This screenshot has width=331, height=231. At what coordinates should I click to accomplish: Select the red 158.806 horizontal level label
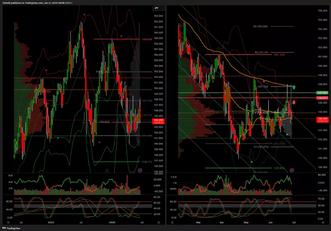click(147, 39)
